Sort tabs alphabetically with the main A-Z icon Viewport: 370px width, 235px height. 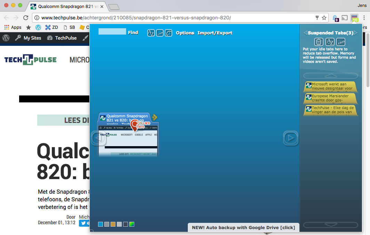151,33
